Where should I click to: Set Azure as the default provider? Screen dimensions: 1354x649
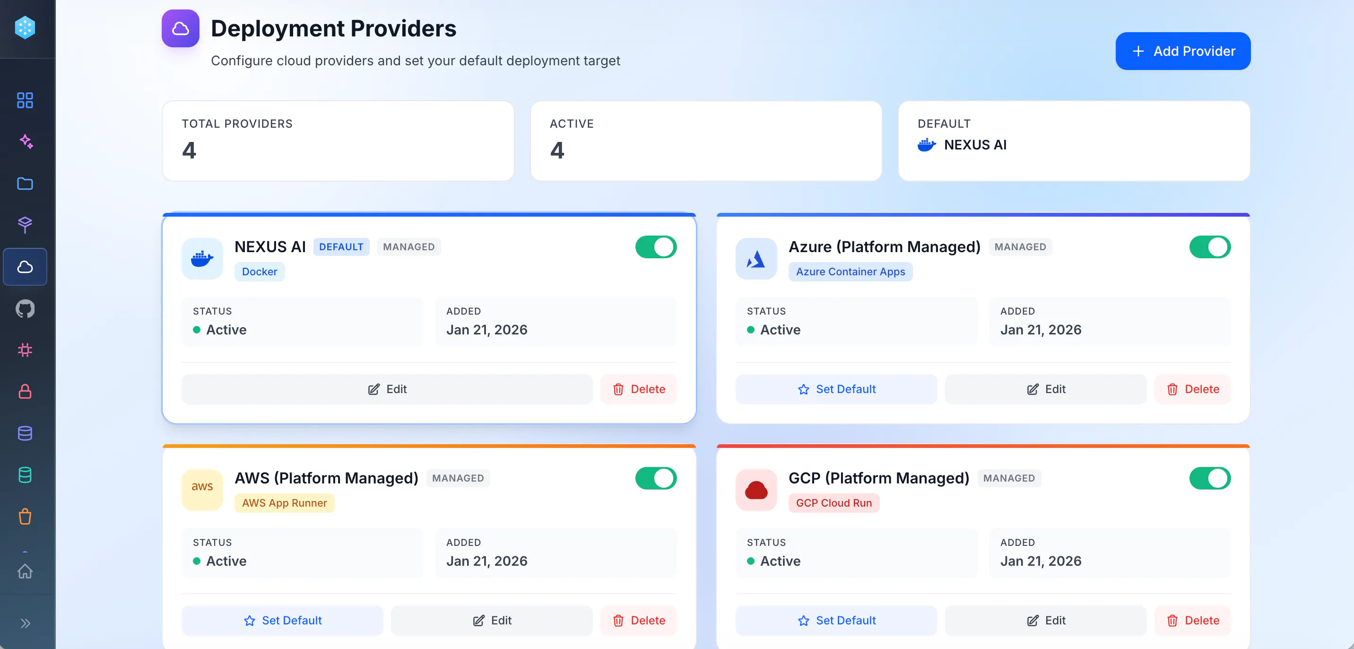tap(836, 389)
